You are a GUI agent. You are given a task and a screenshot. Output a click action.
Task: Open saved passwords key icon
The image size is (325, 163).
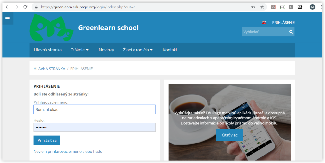coord(253,7)
